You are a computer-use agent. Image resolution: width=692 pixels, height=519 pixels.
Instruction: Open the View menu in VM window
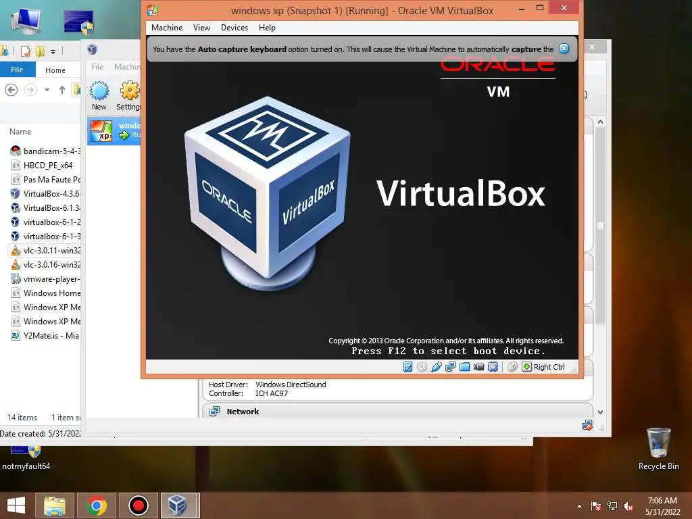tap(201, 27)
